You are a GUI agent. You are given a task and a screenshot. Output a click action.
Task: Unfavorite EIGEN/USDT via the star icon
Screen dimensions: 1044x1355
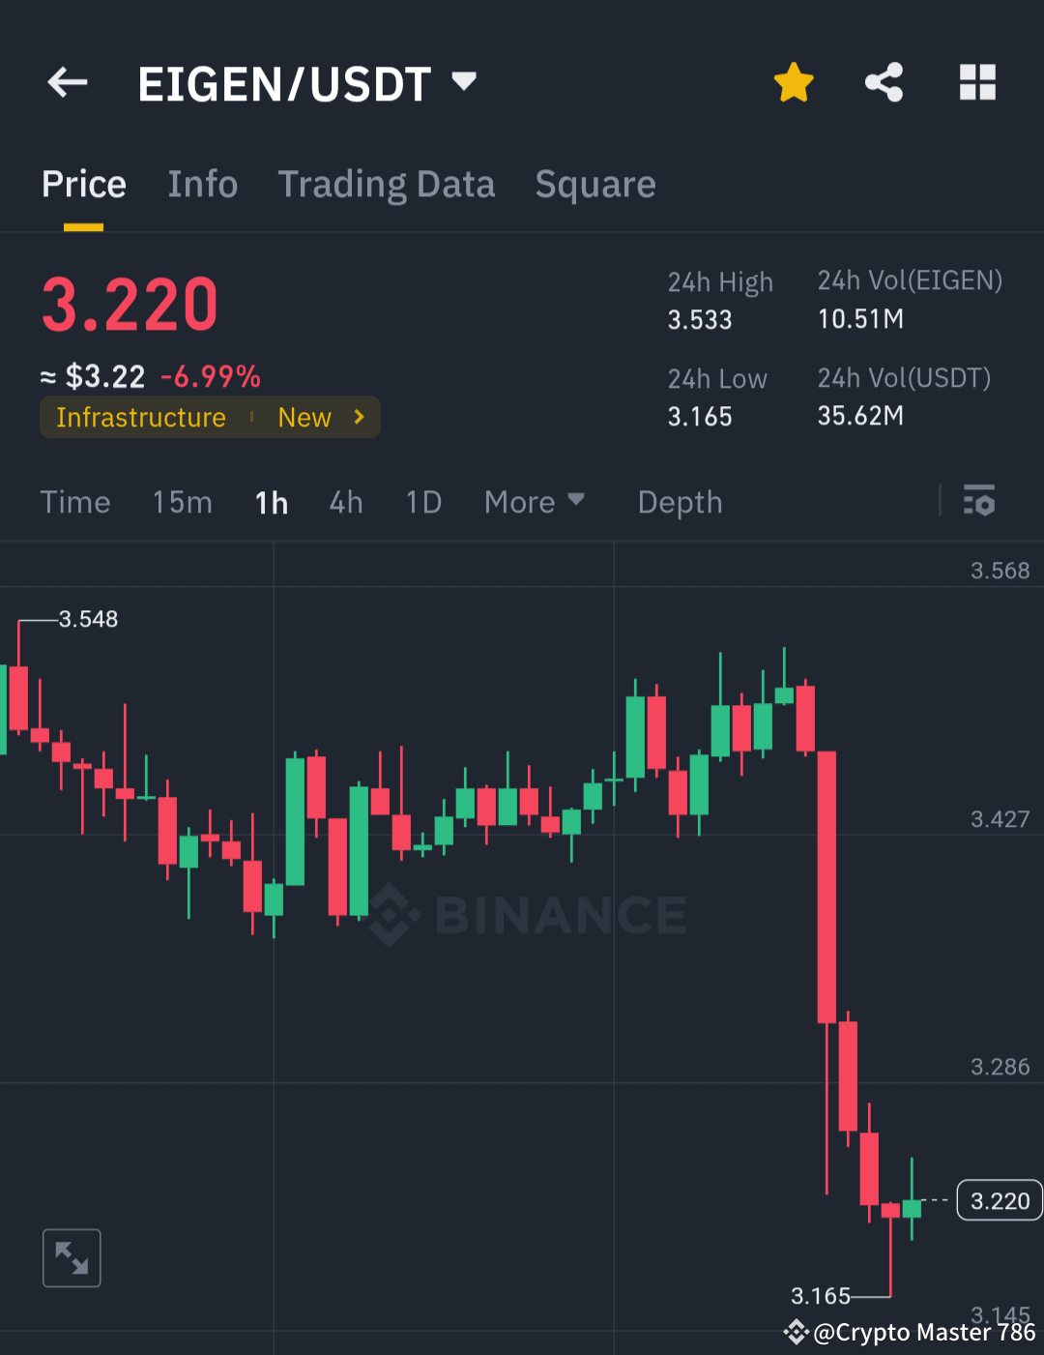[793, 82]
